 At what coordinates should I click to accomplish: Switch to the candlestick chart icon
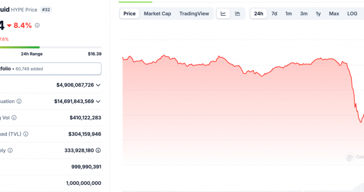pyautogui.click(x=238, y=14)
